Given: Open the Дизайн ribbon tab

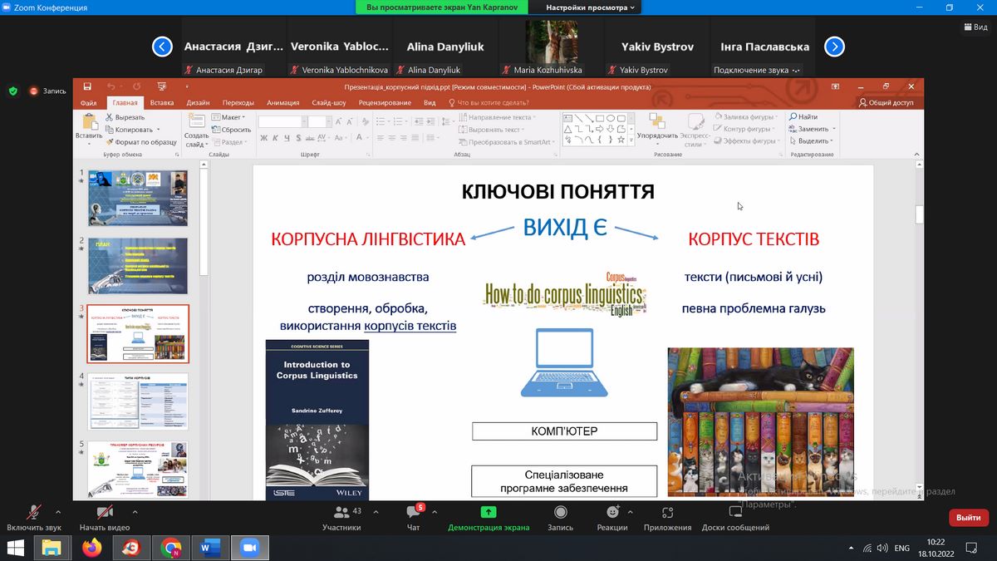Looking at the screenshot, I should point(198,103).
